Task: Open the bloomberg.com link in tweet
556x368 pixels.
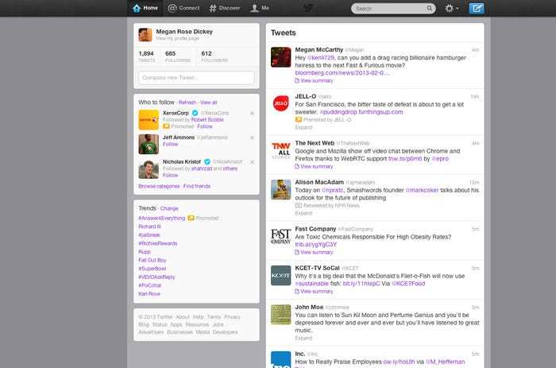Action: pos(342,73)
